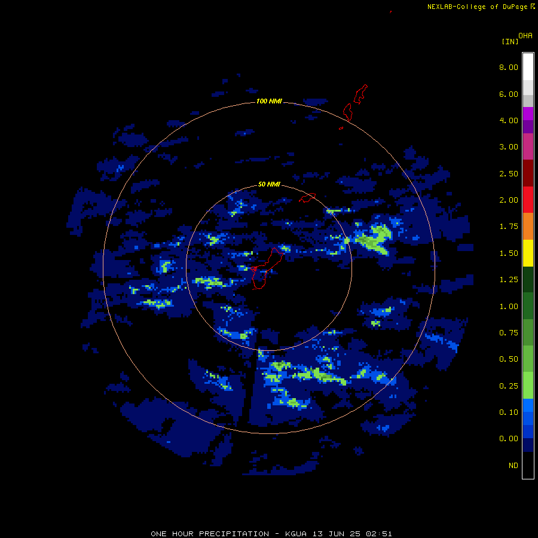Pick the bright red swatch beside 2.00

[528, 200]
